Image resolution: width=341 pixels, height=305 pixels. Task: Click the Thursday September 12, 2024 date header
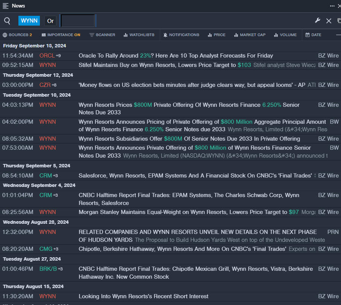click(38, 75)
